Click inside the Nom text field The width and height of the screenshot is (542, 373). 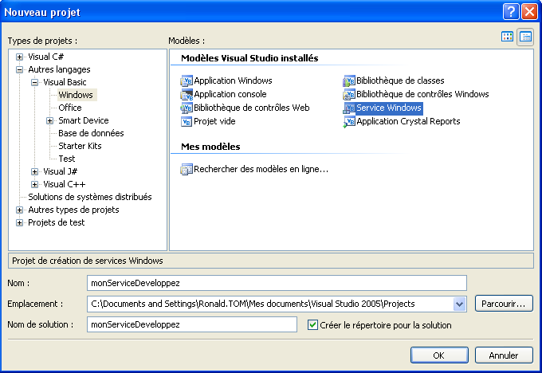276,283
